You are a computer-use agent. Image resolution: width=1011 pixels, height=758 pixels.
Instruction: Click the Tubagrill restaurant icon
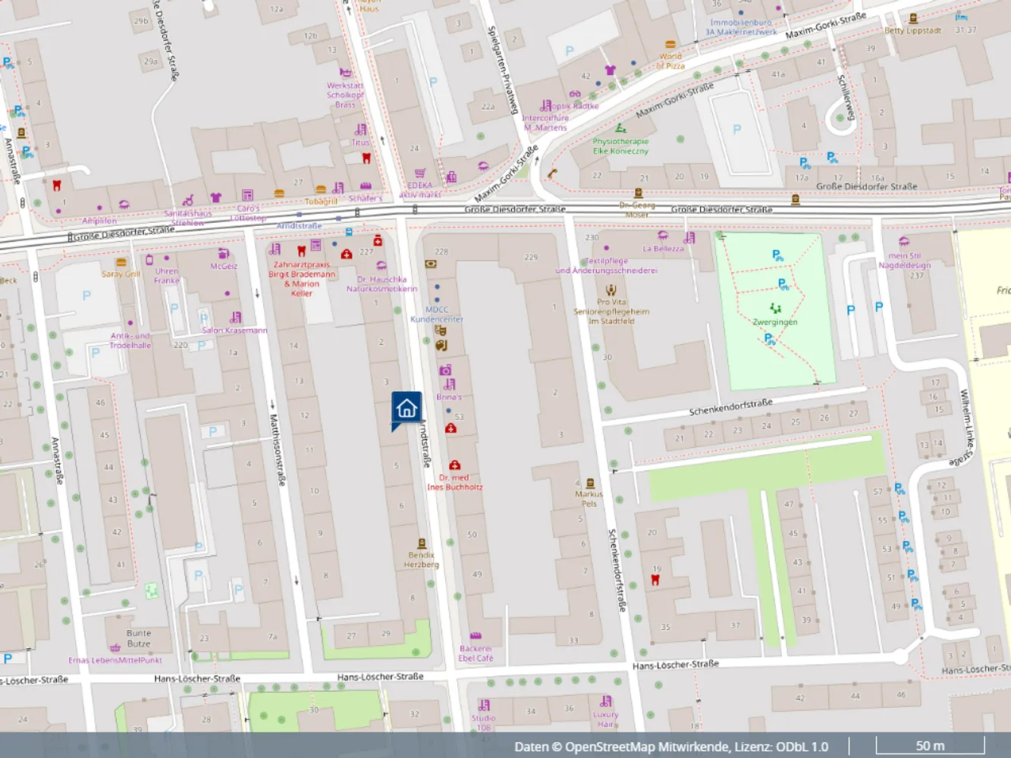pos(321,189)
